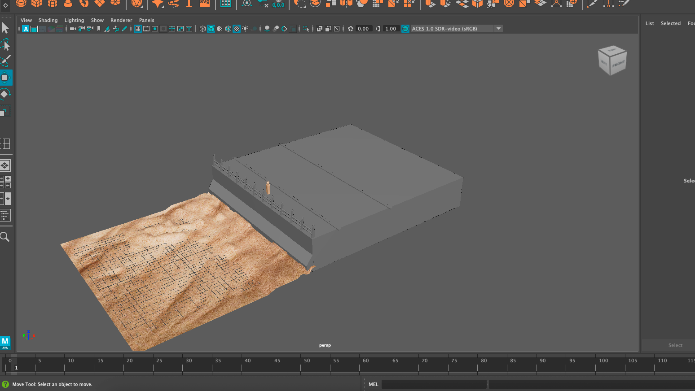The image size is (695, 391).
Task: Create polygon type text from shelf
Action: [189, 3]
